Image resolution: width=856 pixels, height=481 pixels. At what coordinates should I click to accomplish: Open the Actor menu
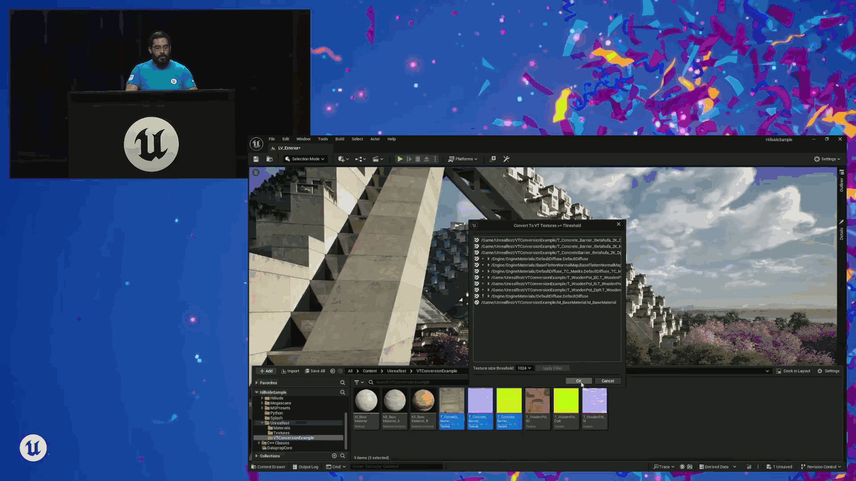tap(375, 139)
